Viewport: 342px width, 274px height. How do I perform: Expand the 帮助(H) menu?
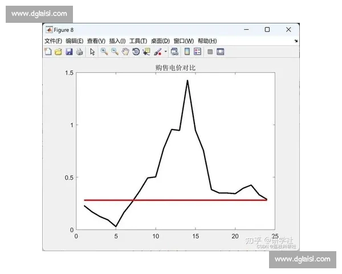(207, 41)
